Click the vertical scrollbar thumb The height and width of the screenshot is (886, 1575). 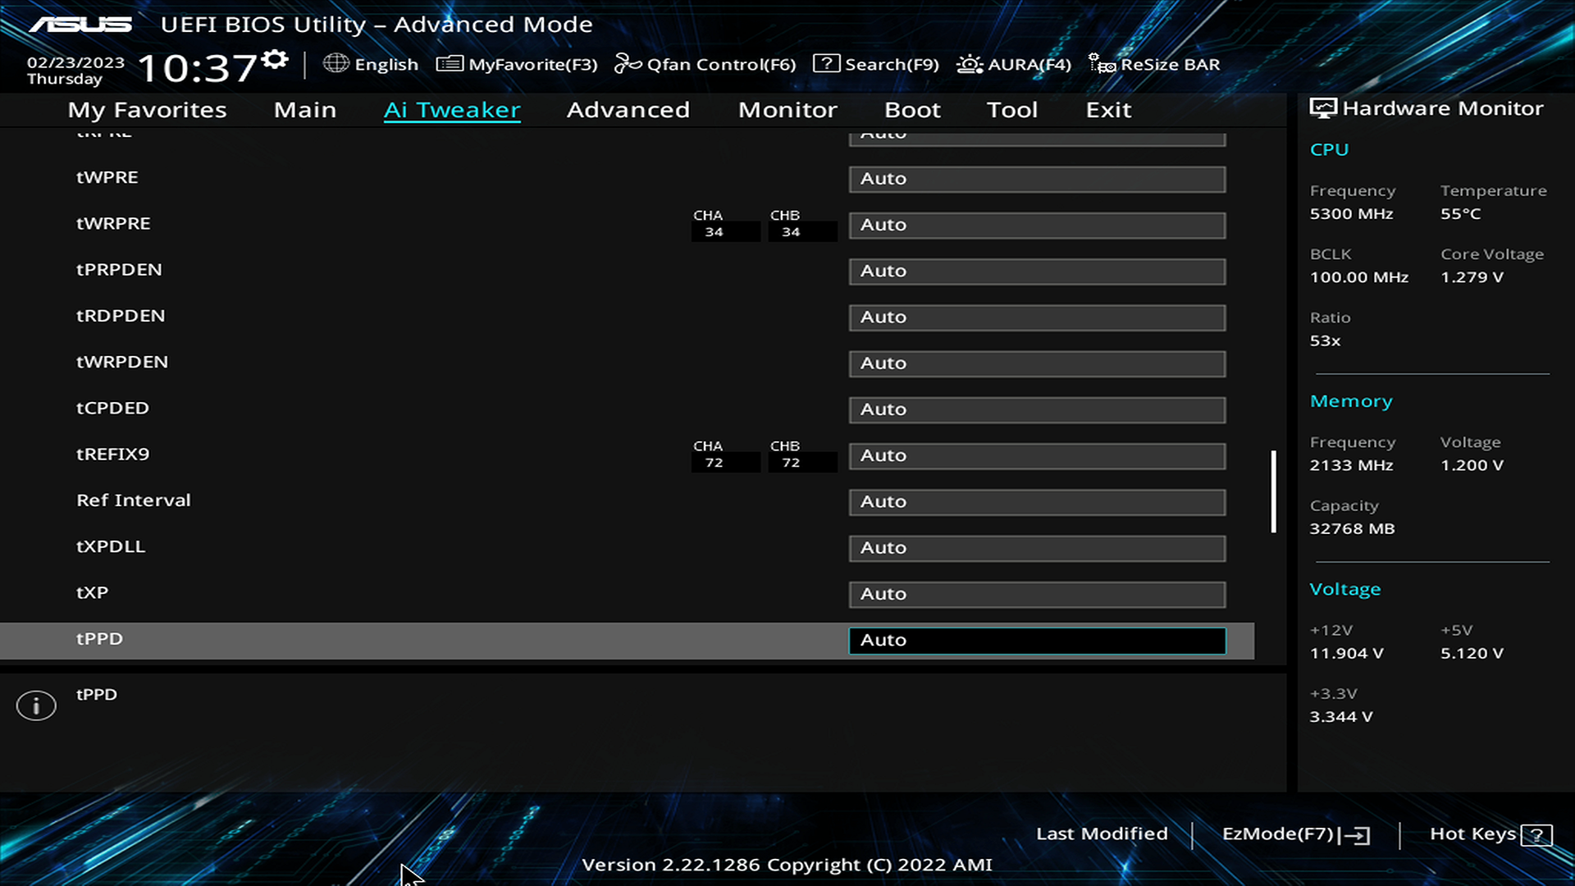pos(1273,491)
